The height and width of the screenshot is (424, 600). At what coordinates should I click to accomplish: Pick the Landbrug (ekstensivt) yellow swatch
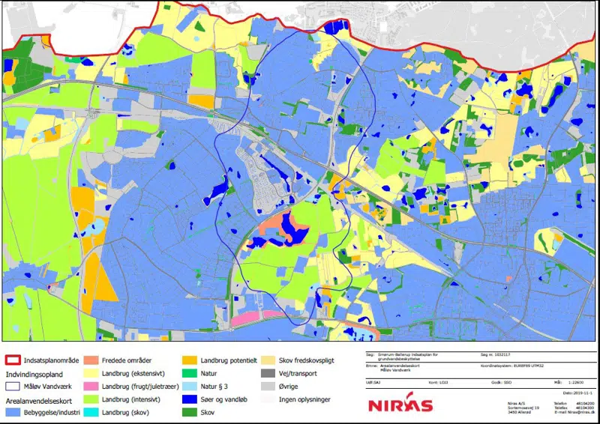click(92, 372)
